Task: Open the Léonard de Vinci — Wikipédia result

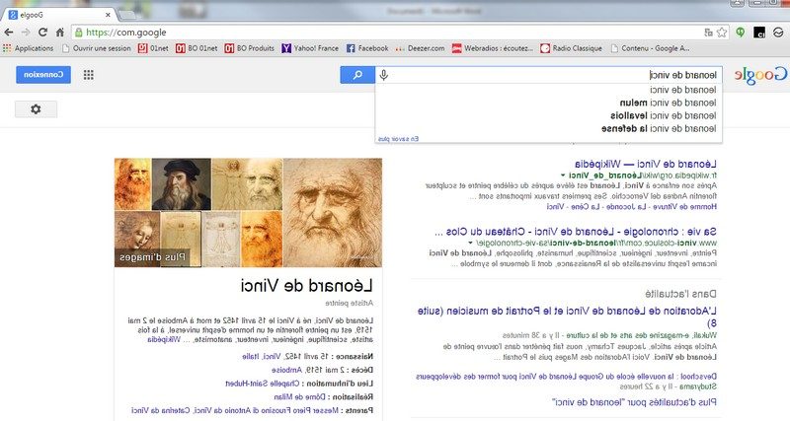Action: [646, 164]
